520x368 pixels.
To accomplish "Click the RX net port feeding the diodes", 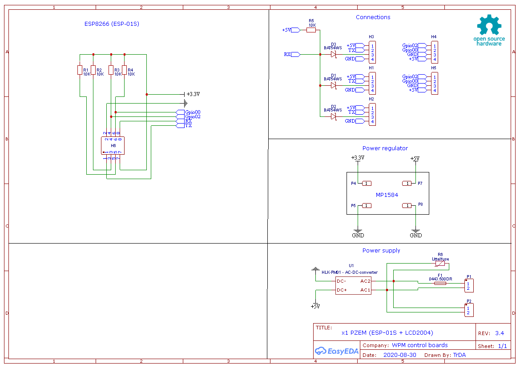I will pyautogui.click(x=292, y=54).
